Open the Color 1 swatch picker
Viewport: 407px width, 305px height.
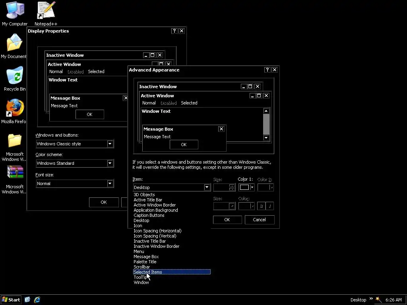[x=246, y=187]
